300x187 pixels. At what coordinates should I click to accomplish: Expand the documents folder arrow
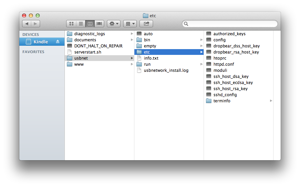pyautogui.click(x=132, y=40)
